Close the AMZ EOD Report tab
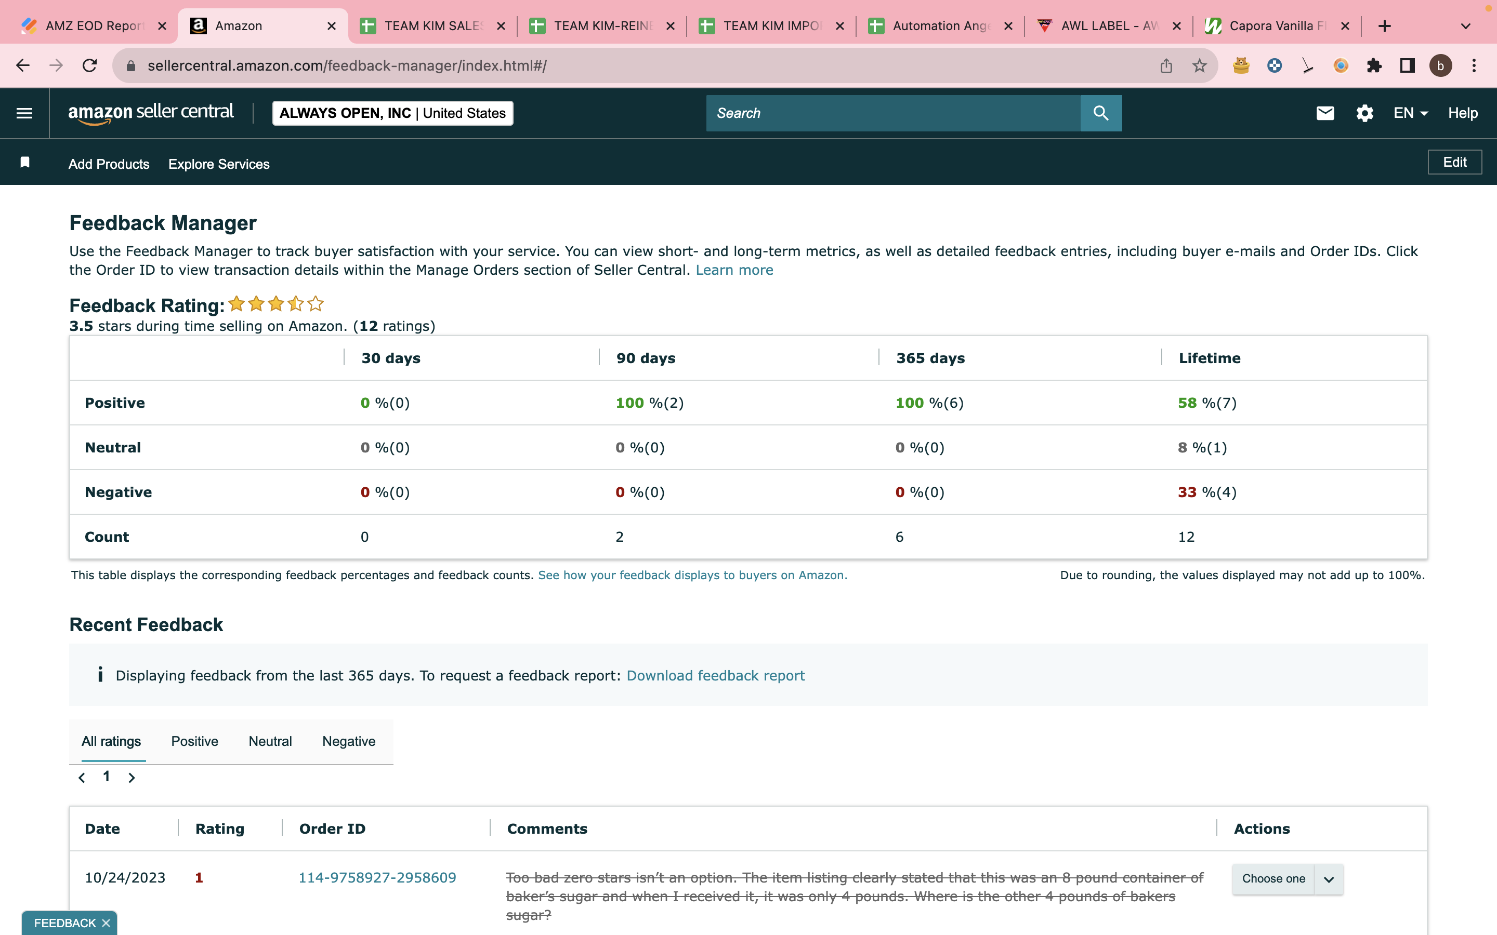Image resolution: width=1497 pixels, height=935 pixels. (x=162, y=26)
